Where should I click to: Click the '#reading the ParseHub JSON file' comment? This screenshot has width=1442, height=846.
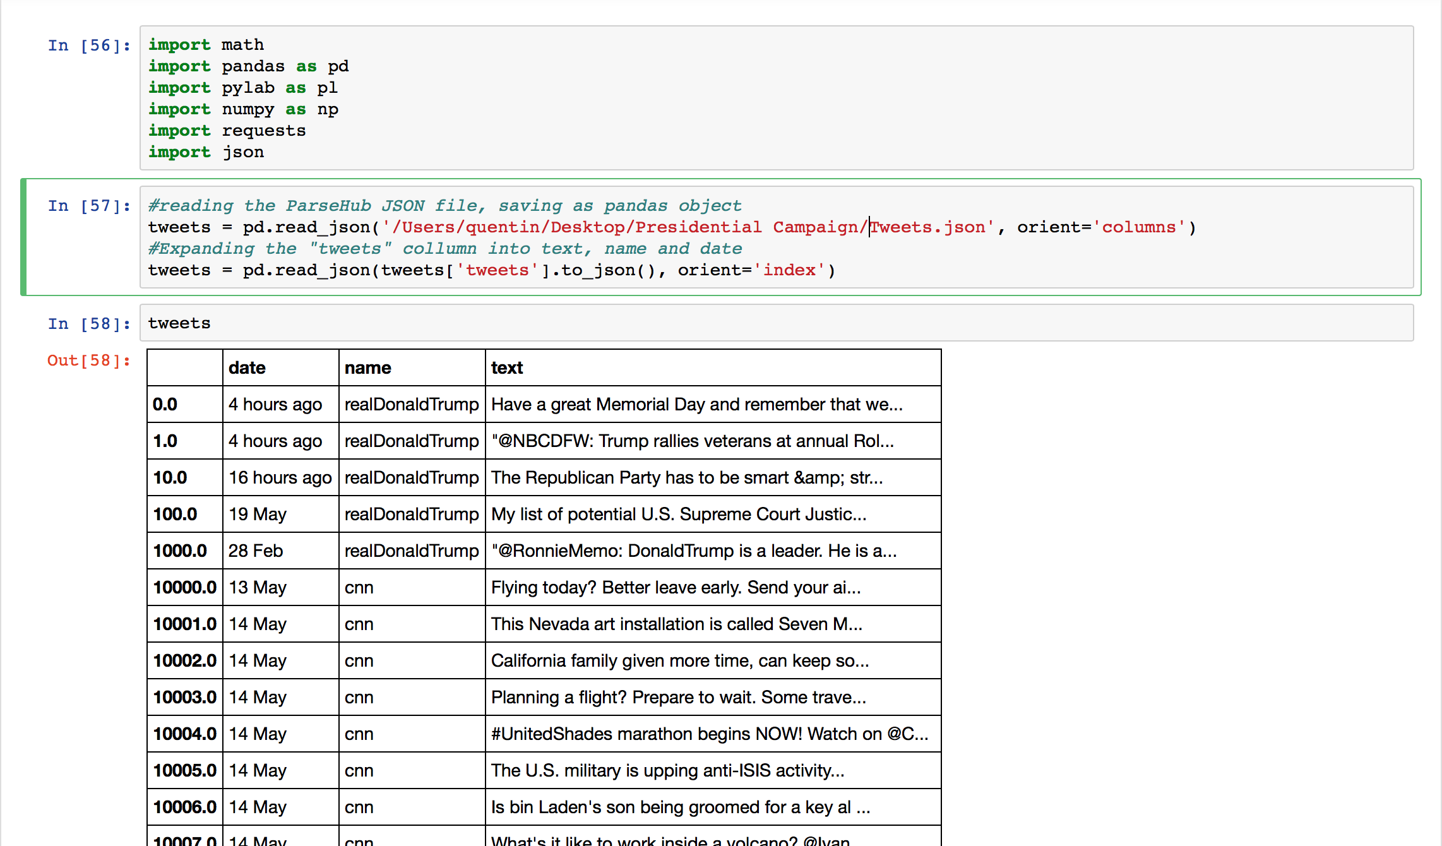(445, 206)
